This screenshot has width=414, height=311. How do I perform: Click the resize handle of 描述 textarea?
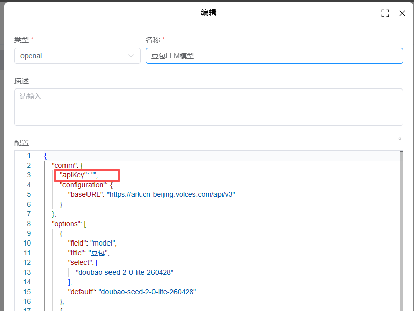point(401,123)
